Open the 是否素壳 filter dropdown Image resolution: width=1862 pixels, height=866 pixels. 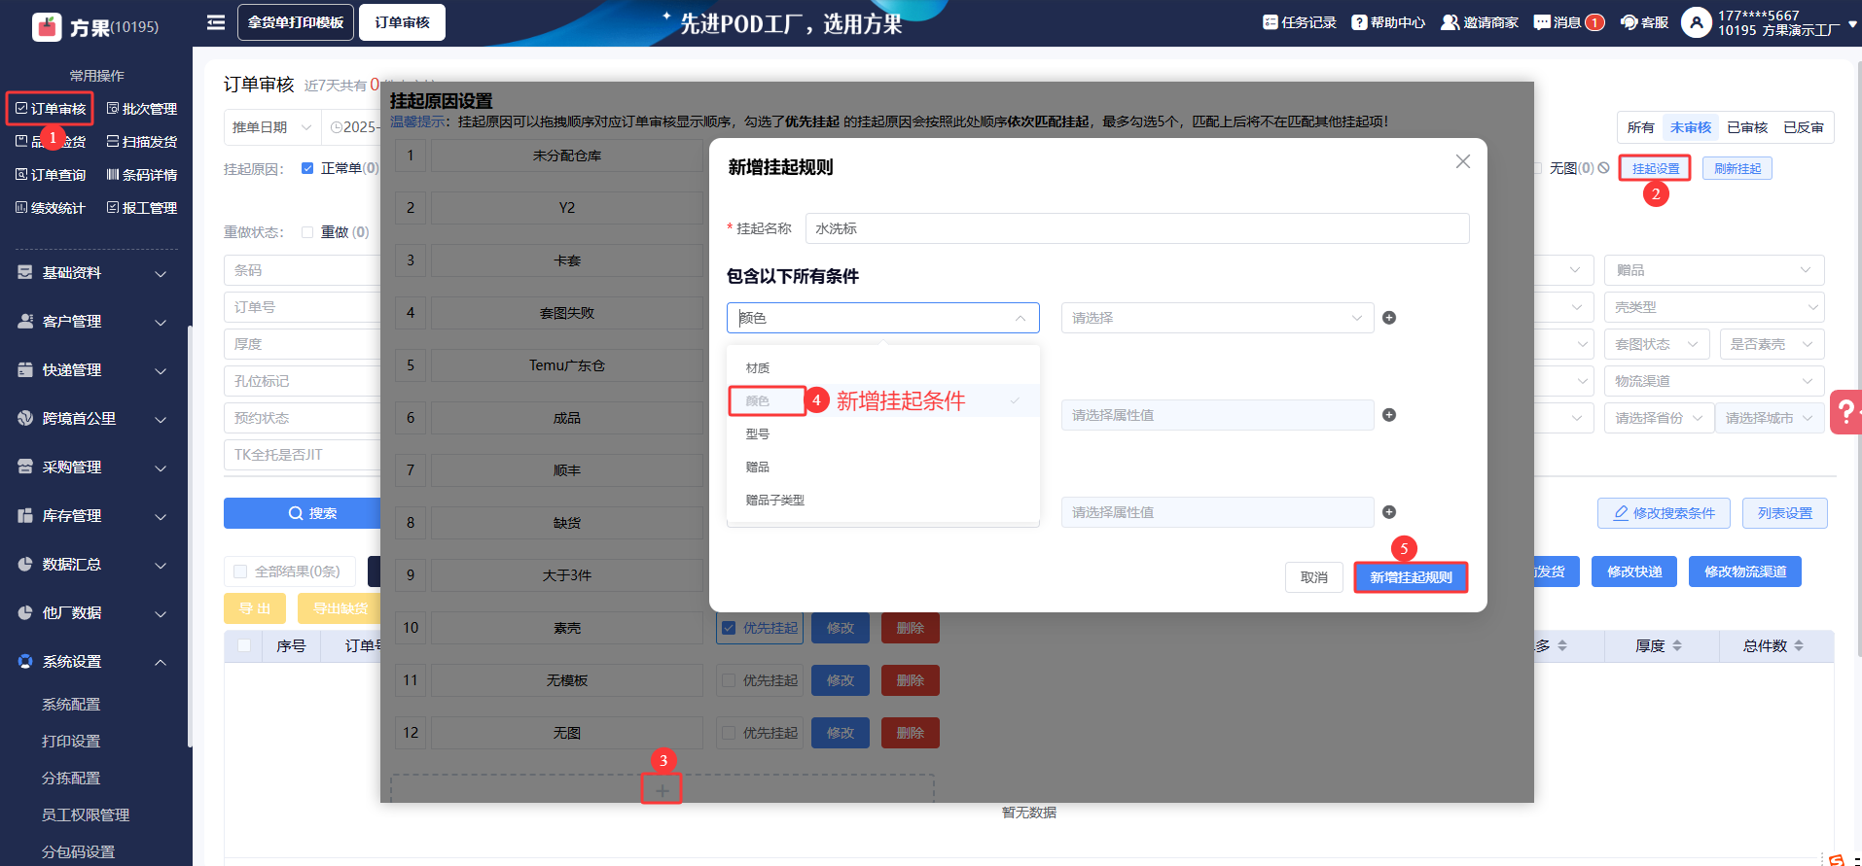click(1772, 344)
